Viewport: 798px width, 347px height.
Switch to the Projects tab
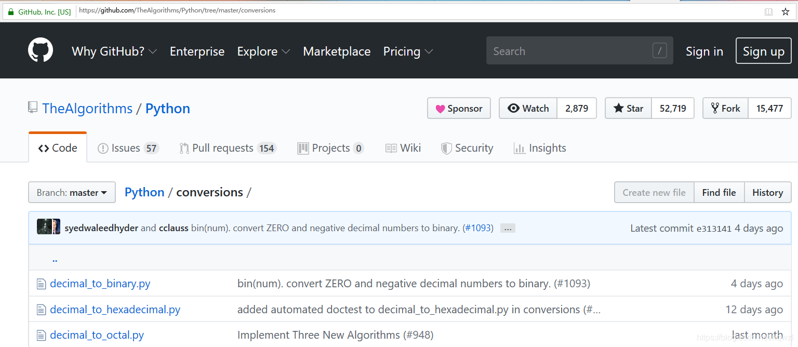click(x=330, y=148)
